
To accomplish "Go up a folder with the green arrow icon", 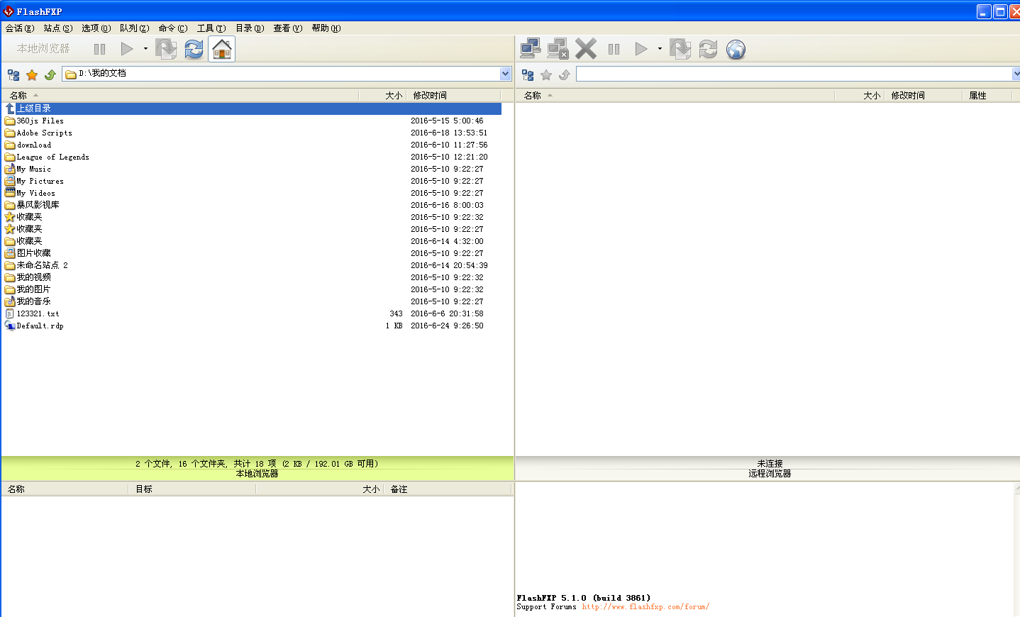I will pyautogui.click(x=49, y=74).
